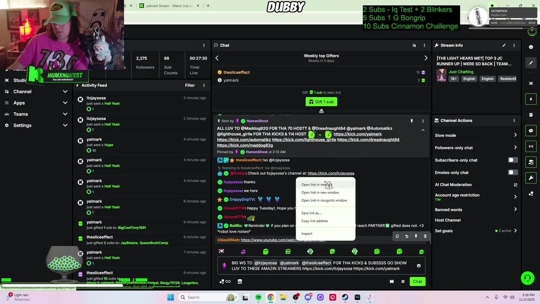The image size is (540, 304).
Task: Click the wrench tool icon in right sidebar
Action: pyautogui.click(x=531, y=178)
